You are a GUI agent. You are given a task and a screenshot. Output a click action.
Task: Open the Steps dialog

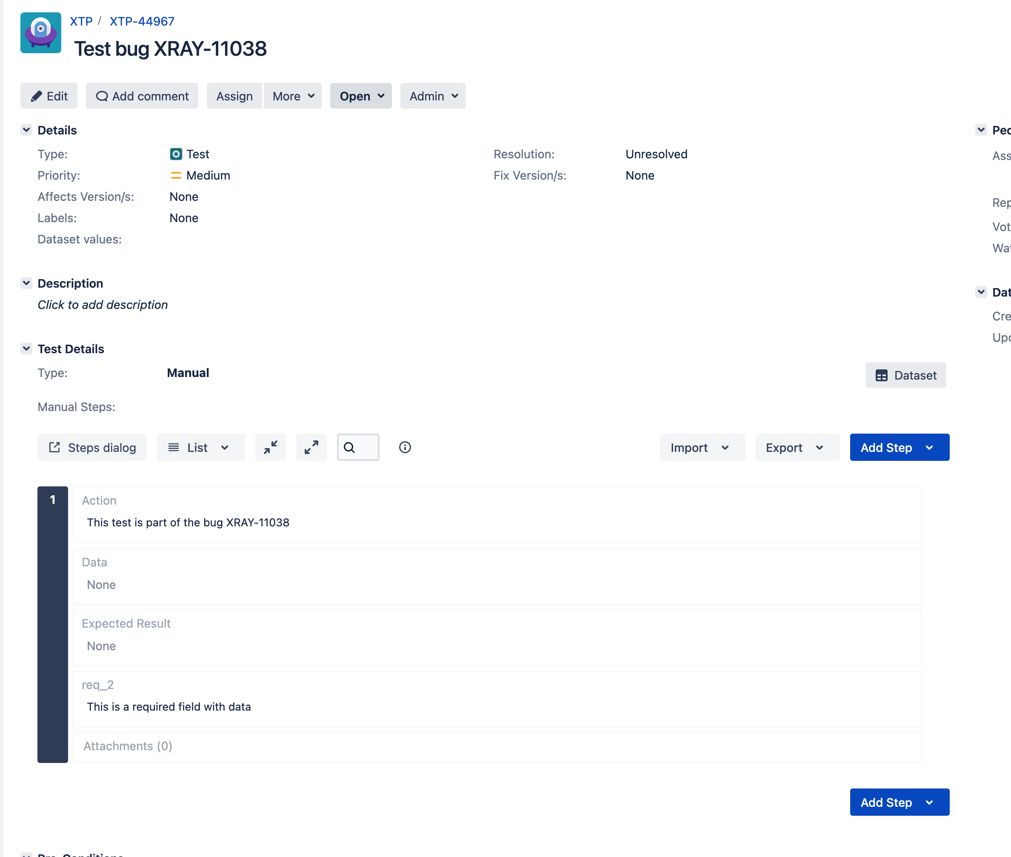point(92,447)
